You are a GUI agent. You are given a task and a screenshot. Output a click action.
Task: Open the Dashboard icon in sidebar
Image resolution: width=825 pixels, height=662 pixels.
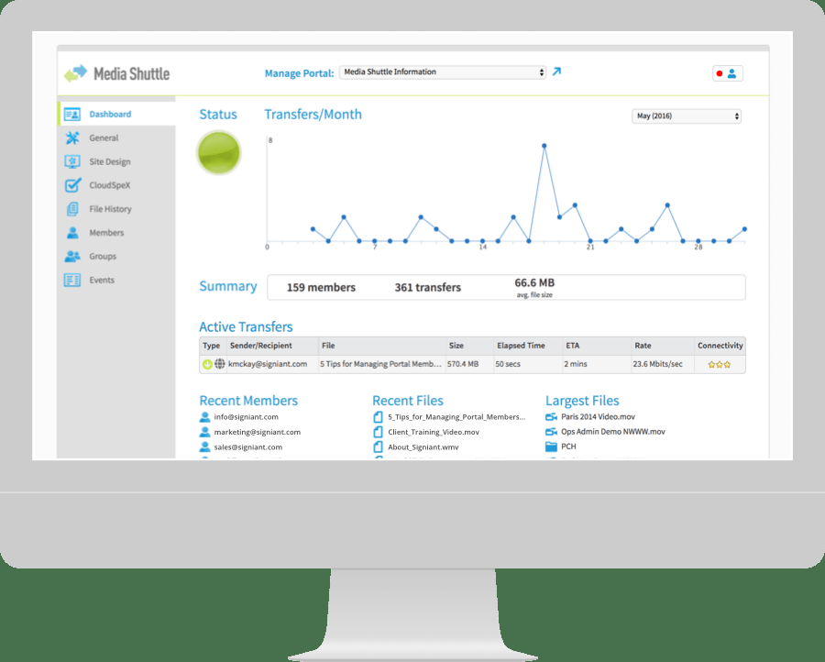72,115
